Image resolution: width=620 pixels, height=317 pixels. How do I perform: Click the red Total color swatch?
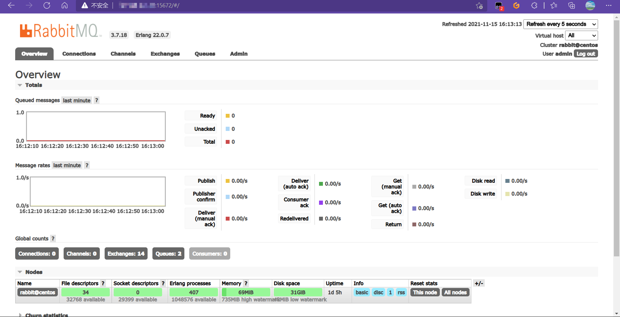tap(228, 142)
